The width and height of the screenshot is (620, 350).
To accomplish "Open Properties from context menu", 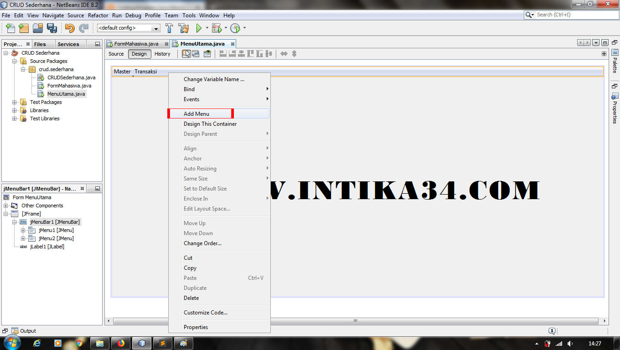I will pos(219,327).
